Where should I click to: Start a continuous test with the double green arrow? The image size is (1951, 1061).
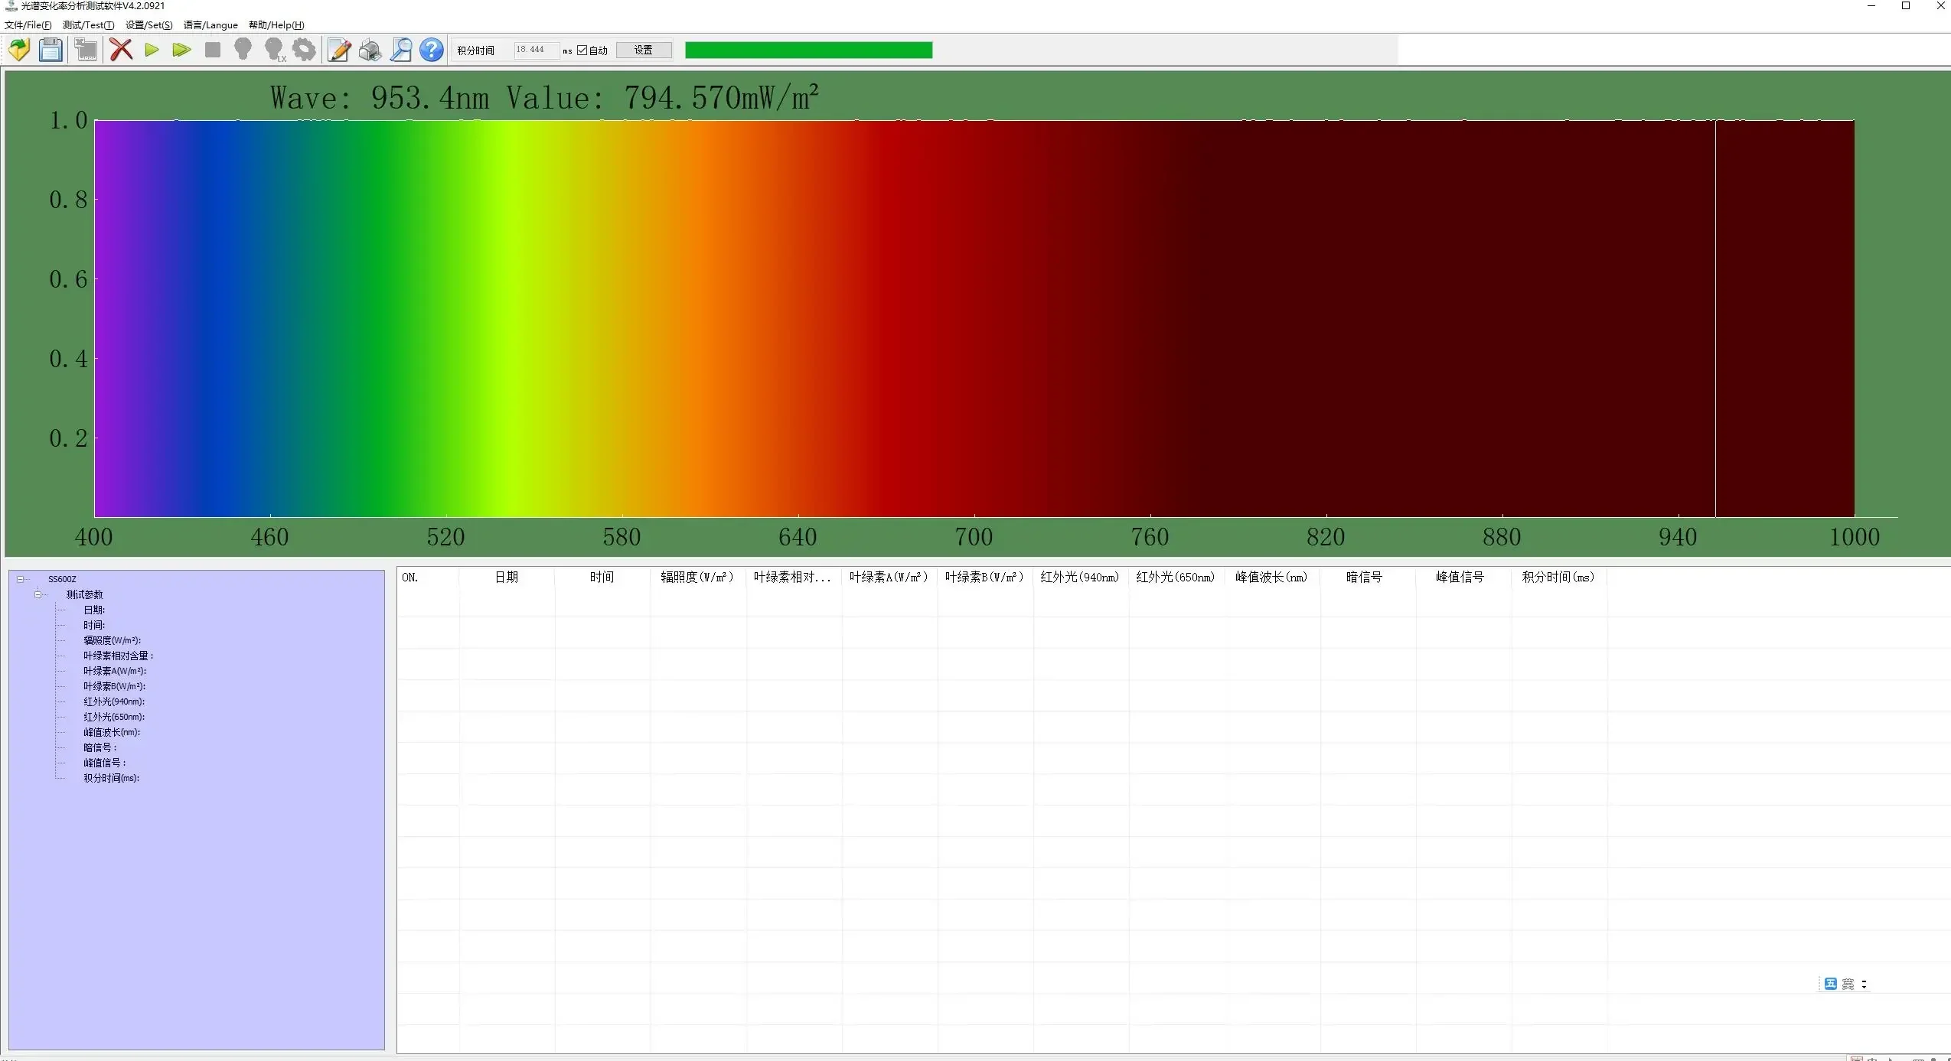(x=181, y=50)
